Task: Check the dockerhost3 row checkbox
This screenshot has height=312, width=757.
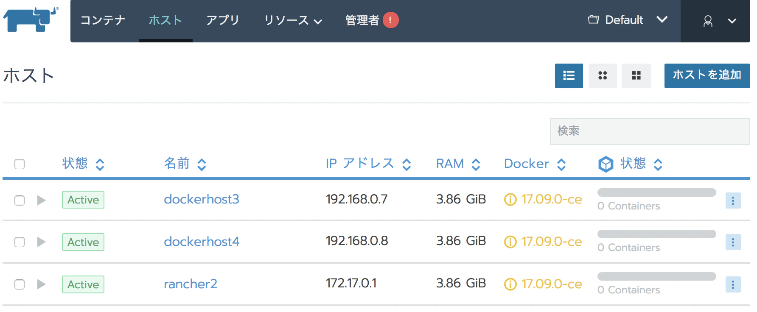Action: (x=20, y=201)
